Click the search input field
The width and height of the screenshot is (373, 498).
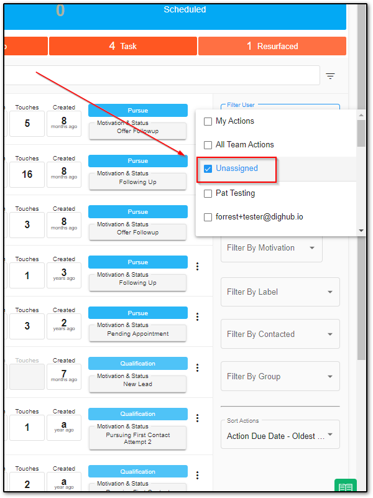(x=162, y=75)
